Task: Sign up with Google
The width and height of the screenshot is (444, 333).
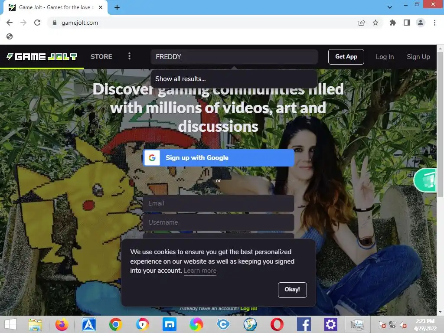Action: 219,158
